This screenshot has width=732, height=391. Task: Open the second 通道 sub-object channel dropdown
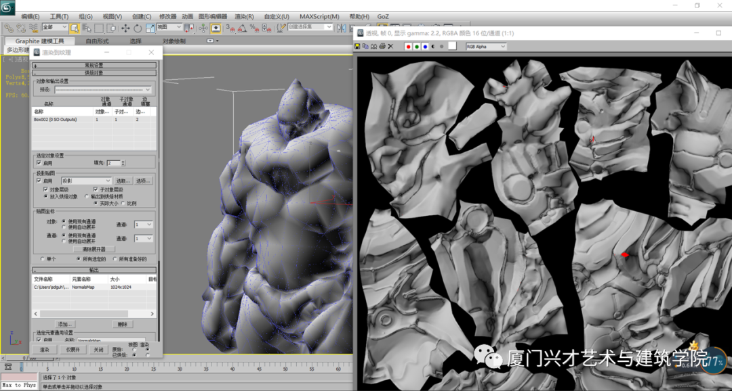pos(143,239)
